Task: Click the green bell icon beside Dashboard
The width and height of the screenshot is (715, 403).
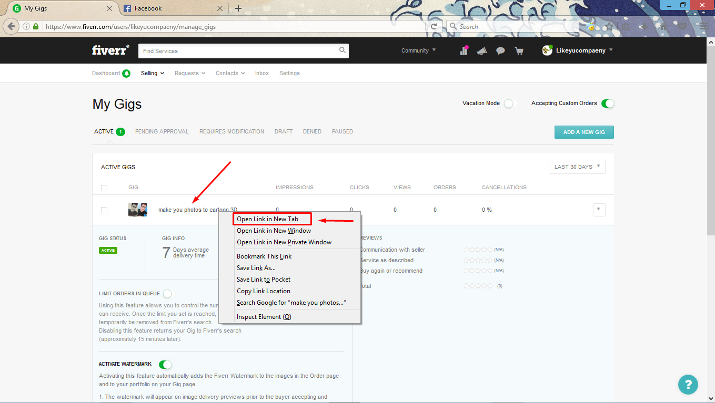Action: [x=126, y=74]
